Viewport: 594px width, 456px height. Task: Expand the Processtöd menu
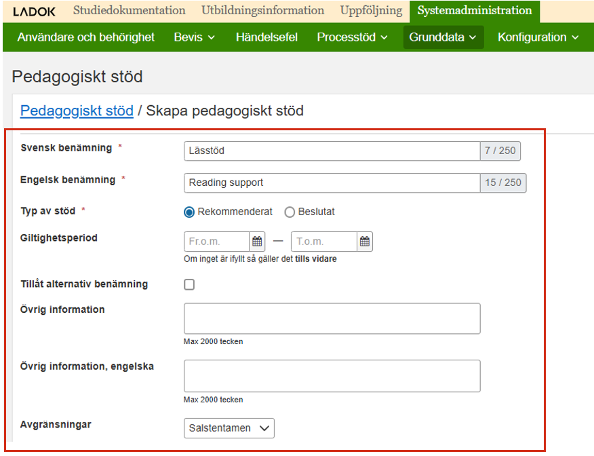352,37
